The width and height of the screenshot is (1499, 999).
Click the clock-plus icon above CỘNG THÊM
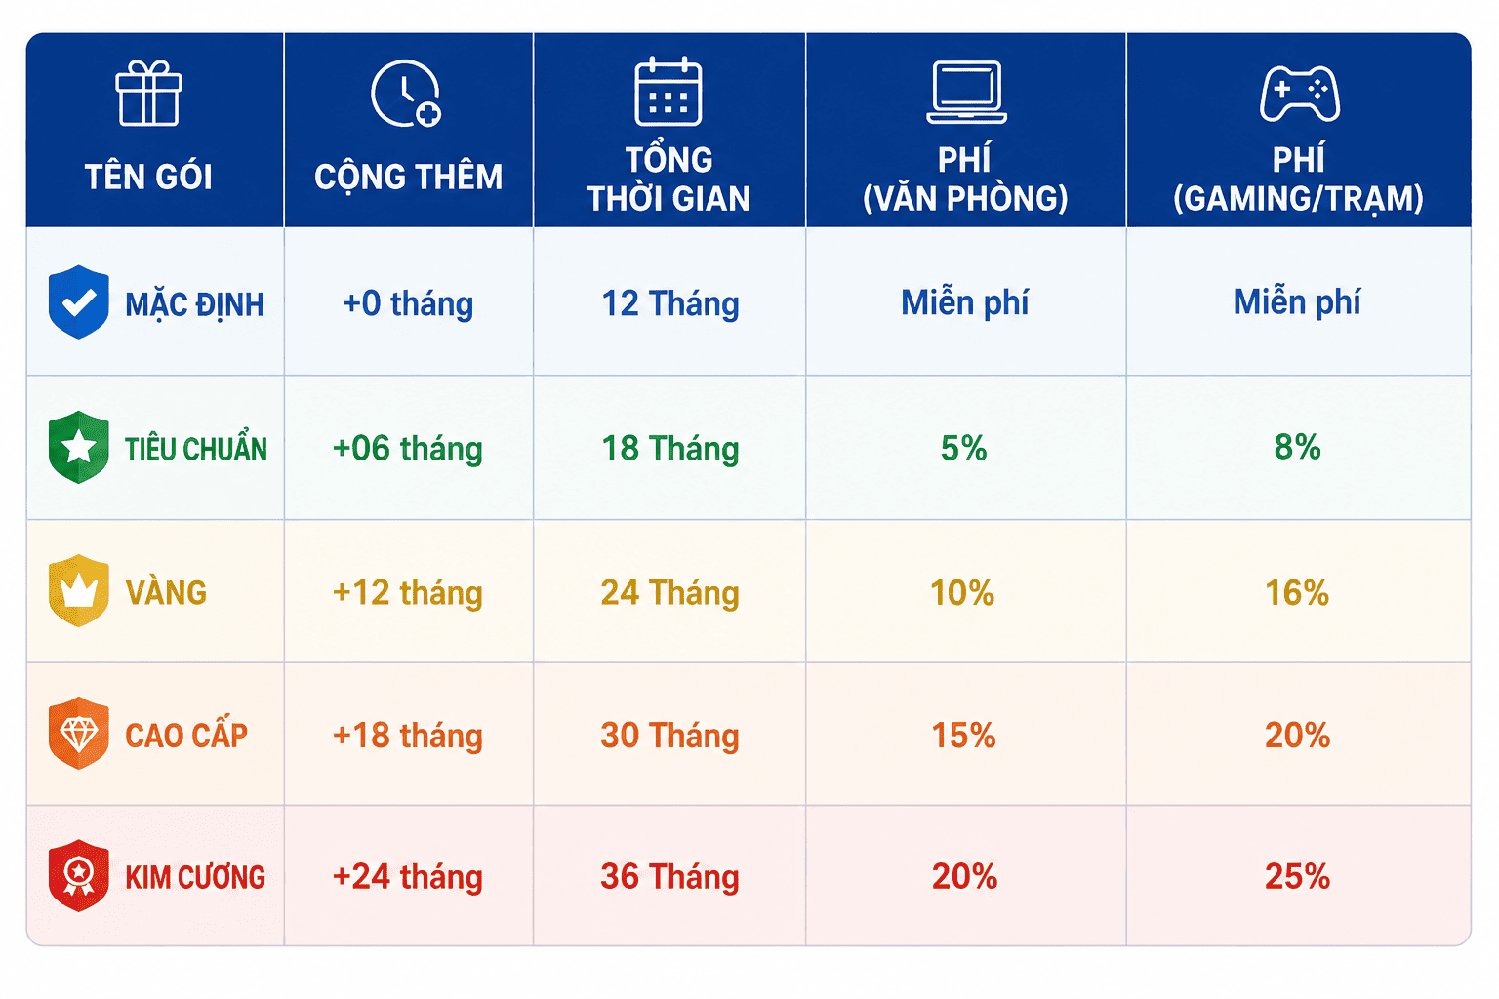[x=406, y=94]
